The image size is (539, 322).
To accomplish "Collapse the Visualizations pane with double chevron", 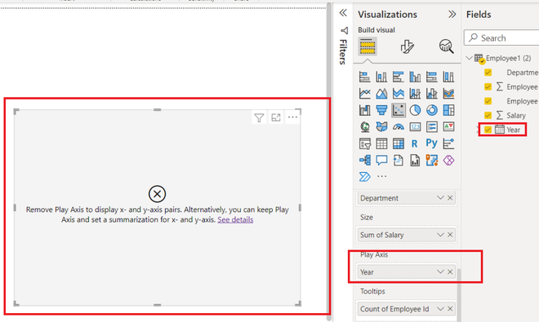I will click(452, 14).
